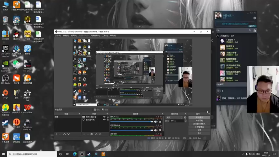Open QQMusic desktop shortcut
The image size is (279, 157).
click(5, 110)
